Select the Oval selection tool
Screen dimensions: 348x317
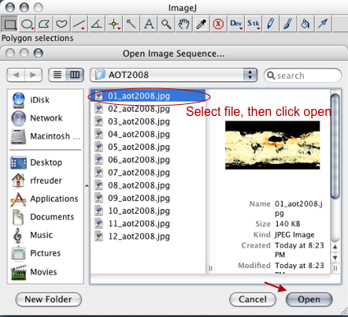[x=27, y=24]
